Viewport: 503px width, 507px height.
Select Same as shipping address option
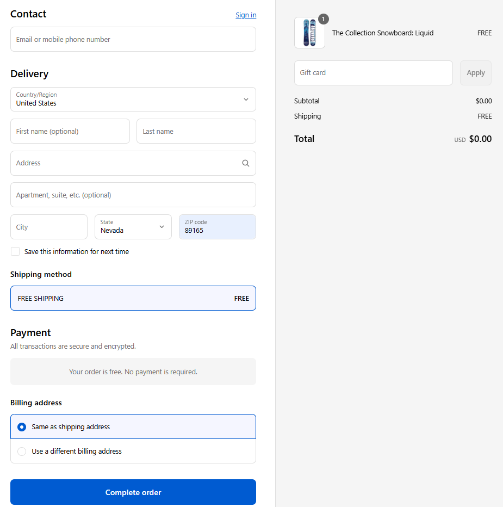point(22,427)
